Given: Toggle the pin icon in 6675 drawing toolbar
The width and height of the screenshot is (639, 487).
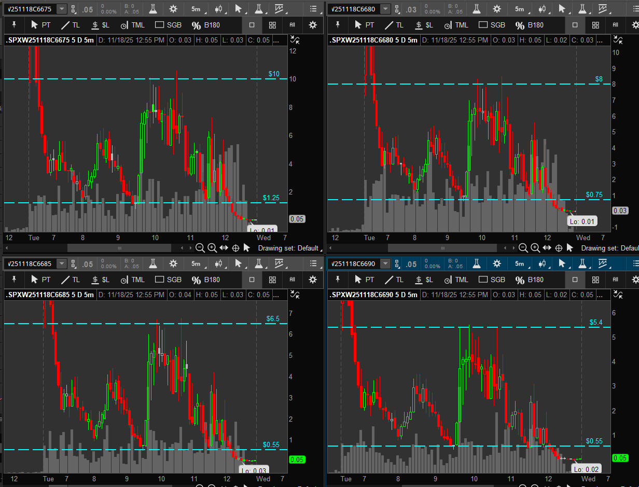Looking at the screenshot, I should (x=15, y=25).
